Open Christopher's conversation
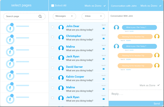Image resolution: width=164 pixels, height=107 pixels. (x=78, y=37)
